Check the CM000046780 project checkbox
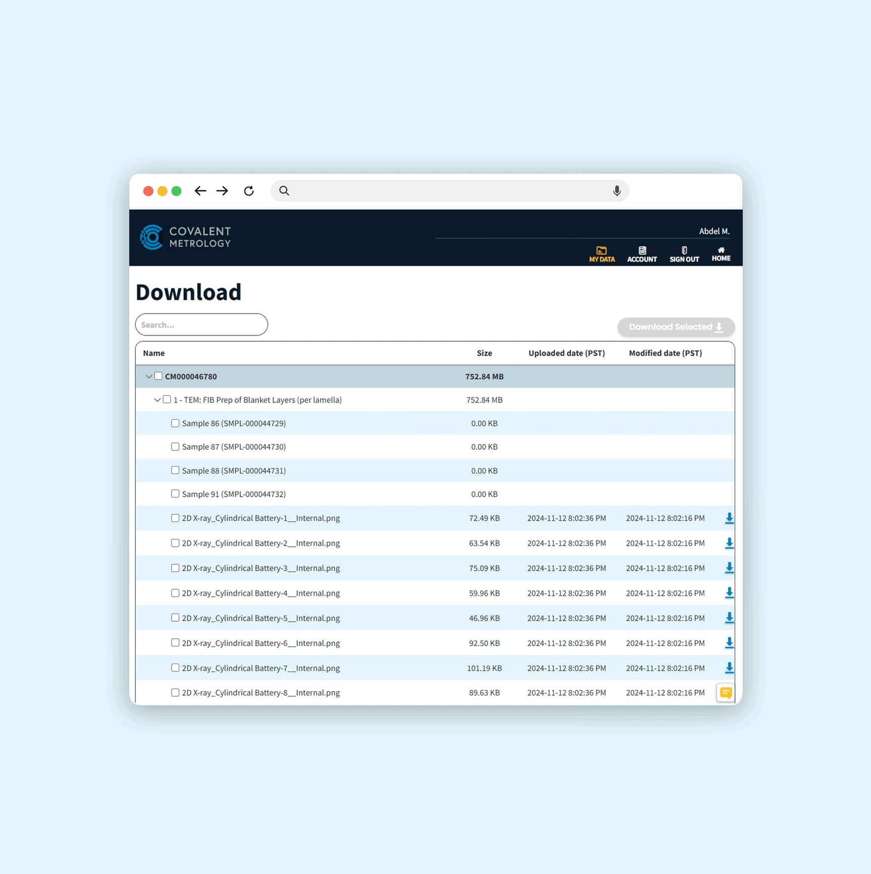 159,376
